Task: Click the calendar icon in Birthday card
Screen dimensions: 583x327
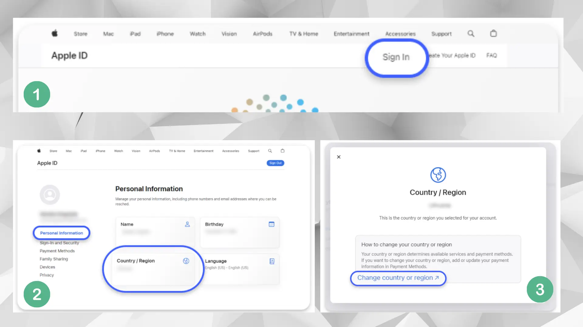Action: coord(271,224)
